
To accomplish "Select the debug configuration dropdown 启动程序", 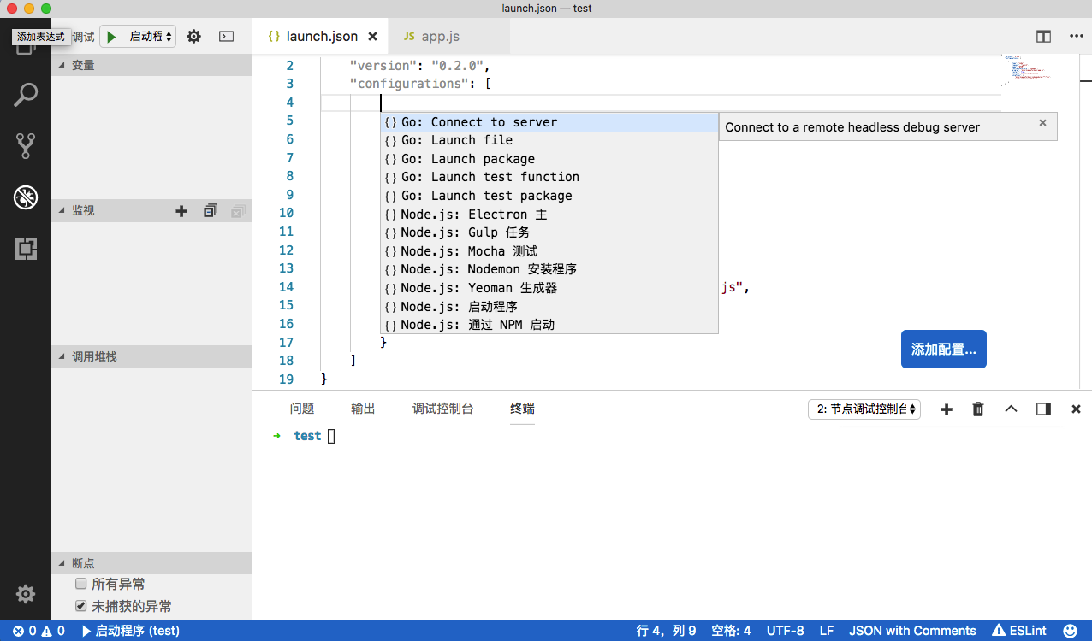I will (151, 37).
